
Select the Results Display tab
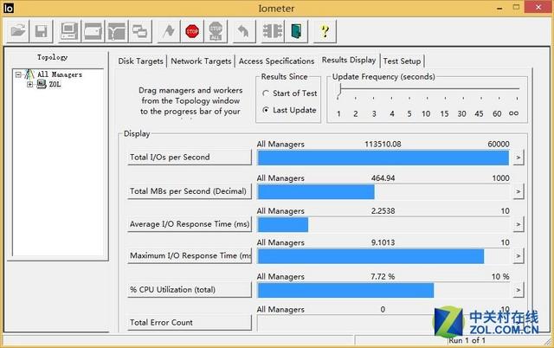[x=349, y=60]
